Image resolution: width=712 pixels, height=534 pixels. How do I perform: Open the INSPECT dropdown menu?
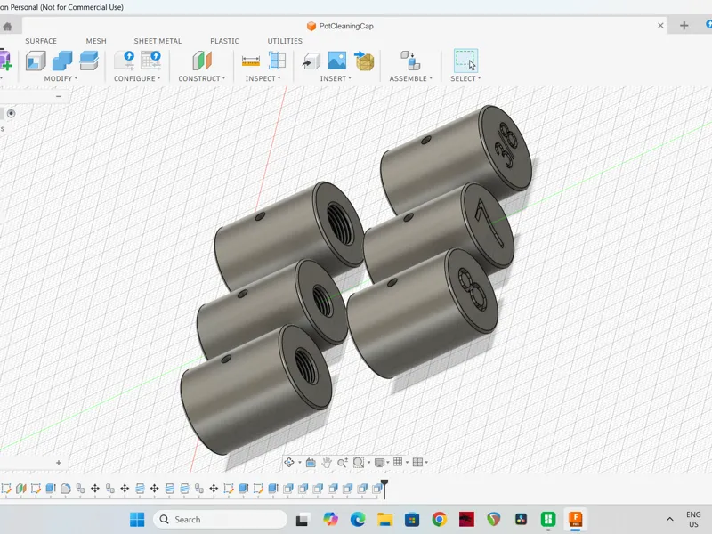[x=263, y=78]
